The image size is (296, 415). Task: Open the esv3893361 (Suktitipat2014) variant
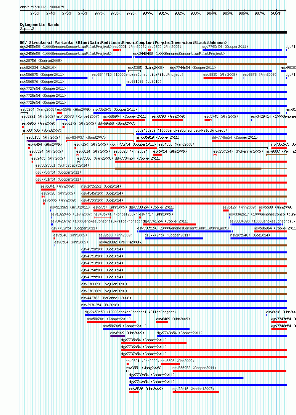pos(62,165)
